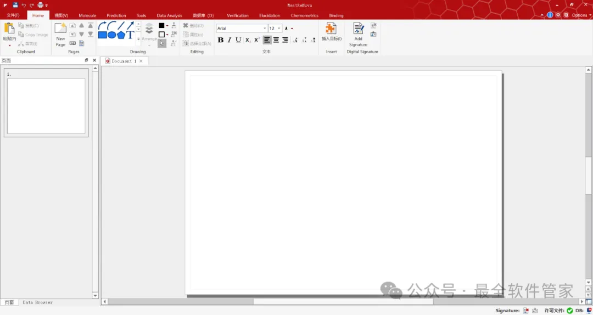Click the New Page icon

[60, 29]
